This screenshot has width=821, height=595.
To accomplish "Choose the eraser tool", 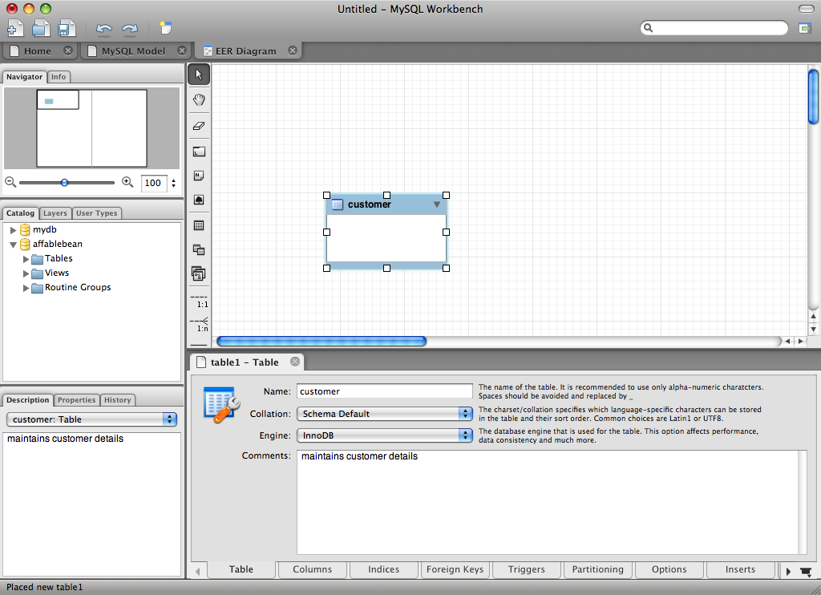I will pos(199,126).
